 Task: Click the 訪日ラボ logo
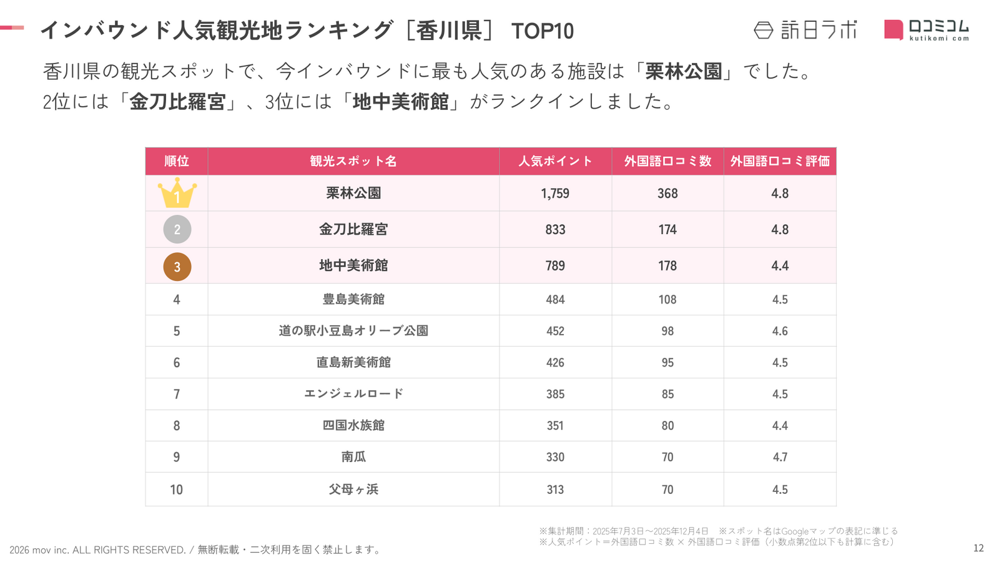pos(805,30)
